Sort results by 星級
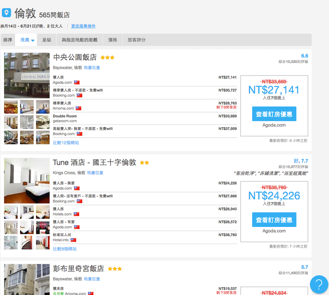 [x=46, y=40]
